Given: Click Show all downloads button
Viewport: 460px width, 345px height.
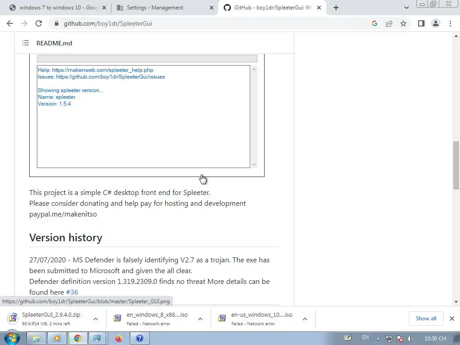Looking at the screenshot, I should pyautogui.click(x=426, y=318).
